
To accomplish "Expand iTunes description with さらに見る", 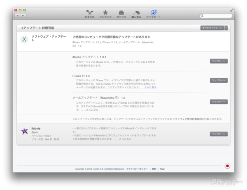I will 150,88.
